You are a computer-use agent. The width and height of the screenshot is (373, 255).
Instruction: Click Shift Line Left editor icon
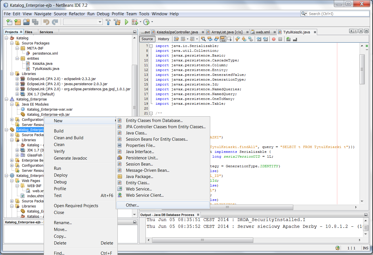[259, 39]
